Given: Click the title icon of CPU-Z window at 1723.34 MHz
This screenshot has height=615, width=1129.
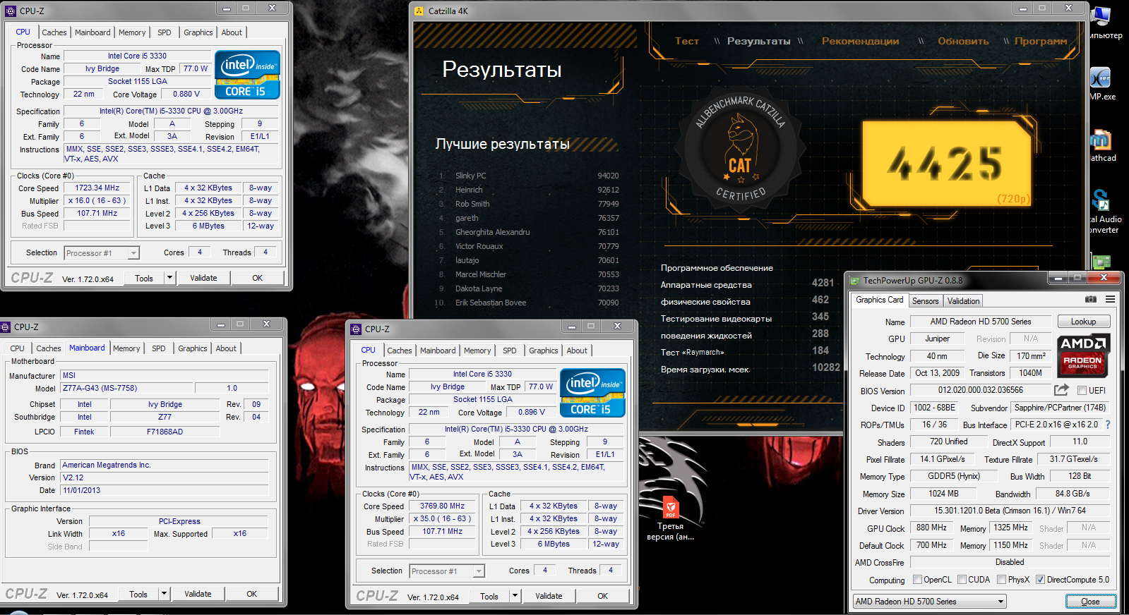Looking at the screenshot, I should tap(11, 11).
